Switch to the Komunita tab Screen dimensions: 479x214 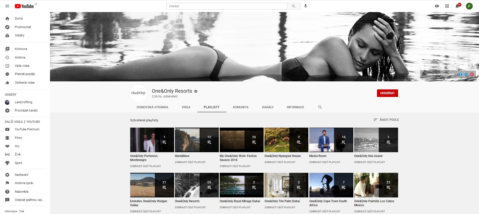(x=241, y=107)
